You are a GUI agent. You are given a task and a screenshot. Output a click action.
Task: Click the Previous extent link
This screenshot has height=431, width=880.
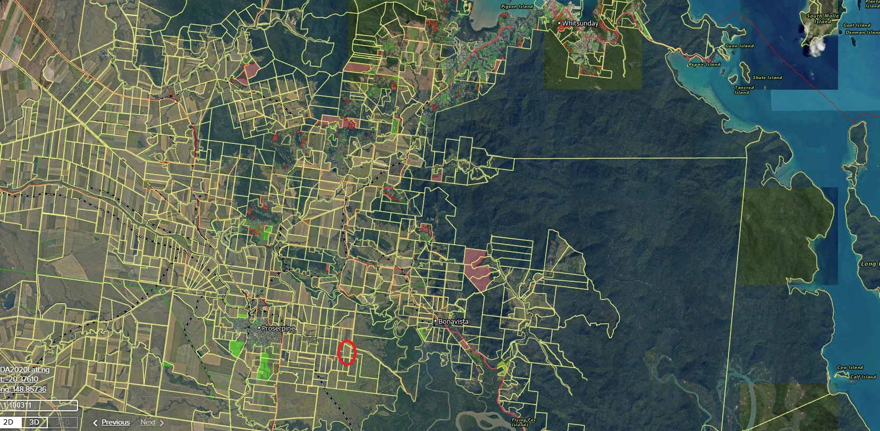[x=115, y=423]
